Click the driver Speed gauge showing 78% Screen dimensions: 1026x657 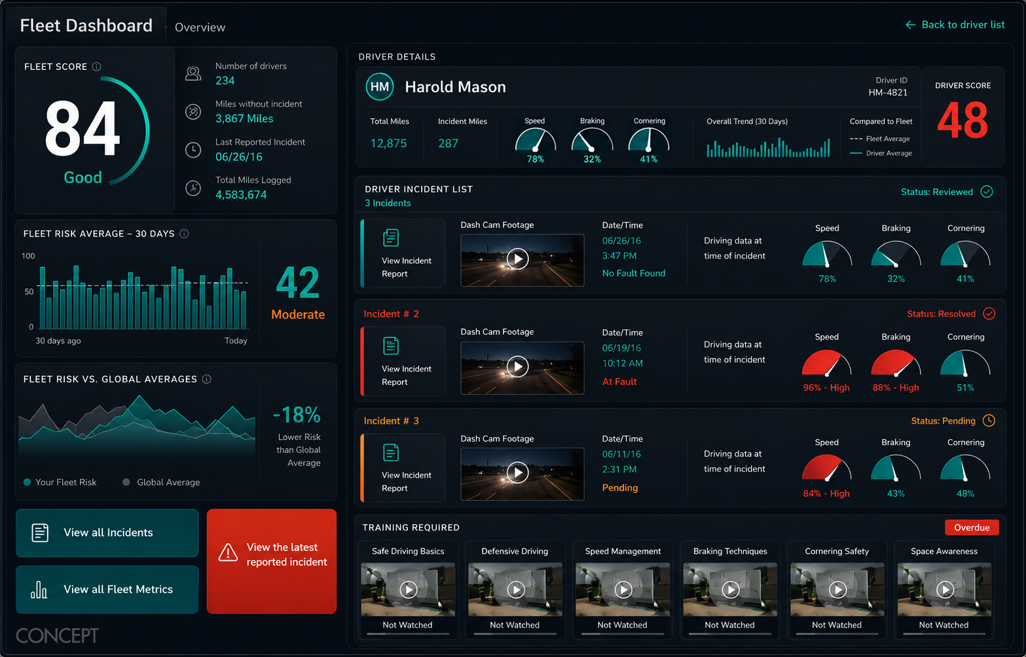coord(536,140)
